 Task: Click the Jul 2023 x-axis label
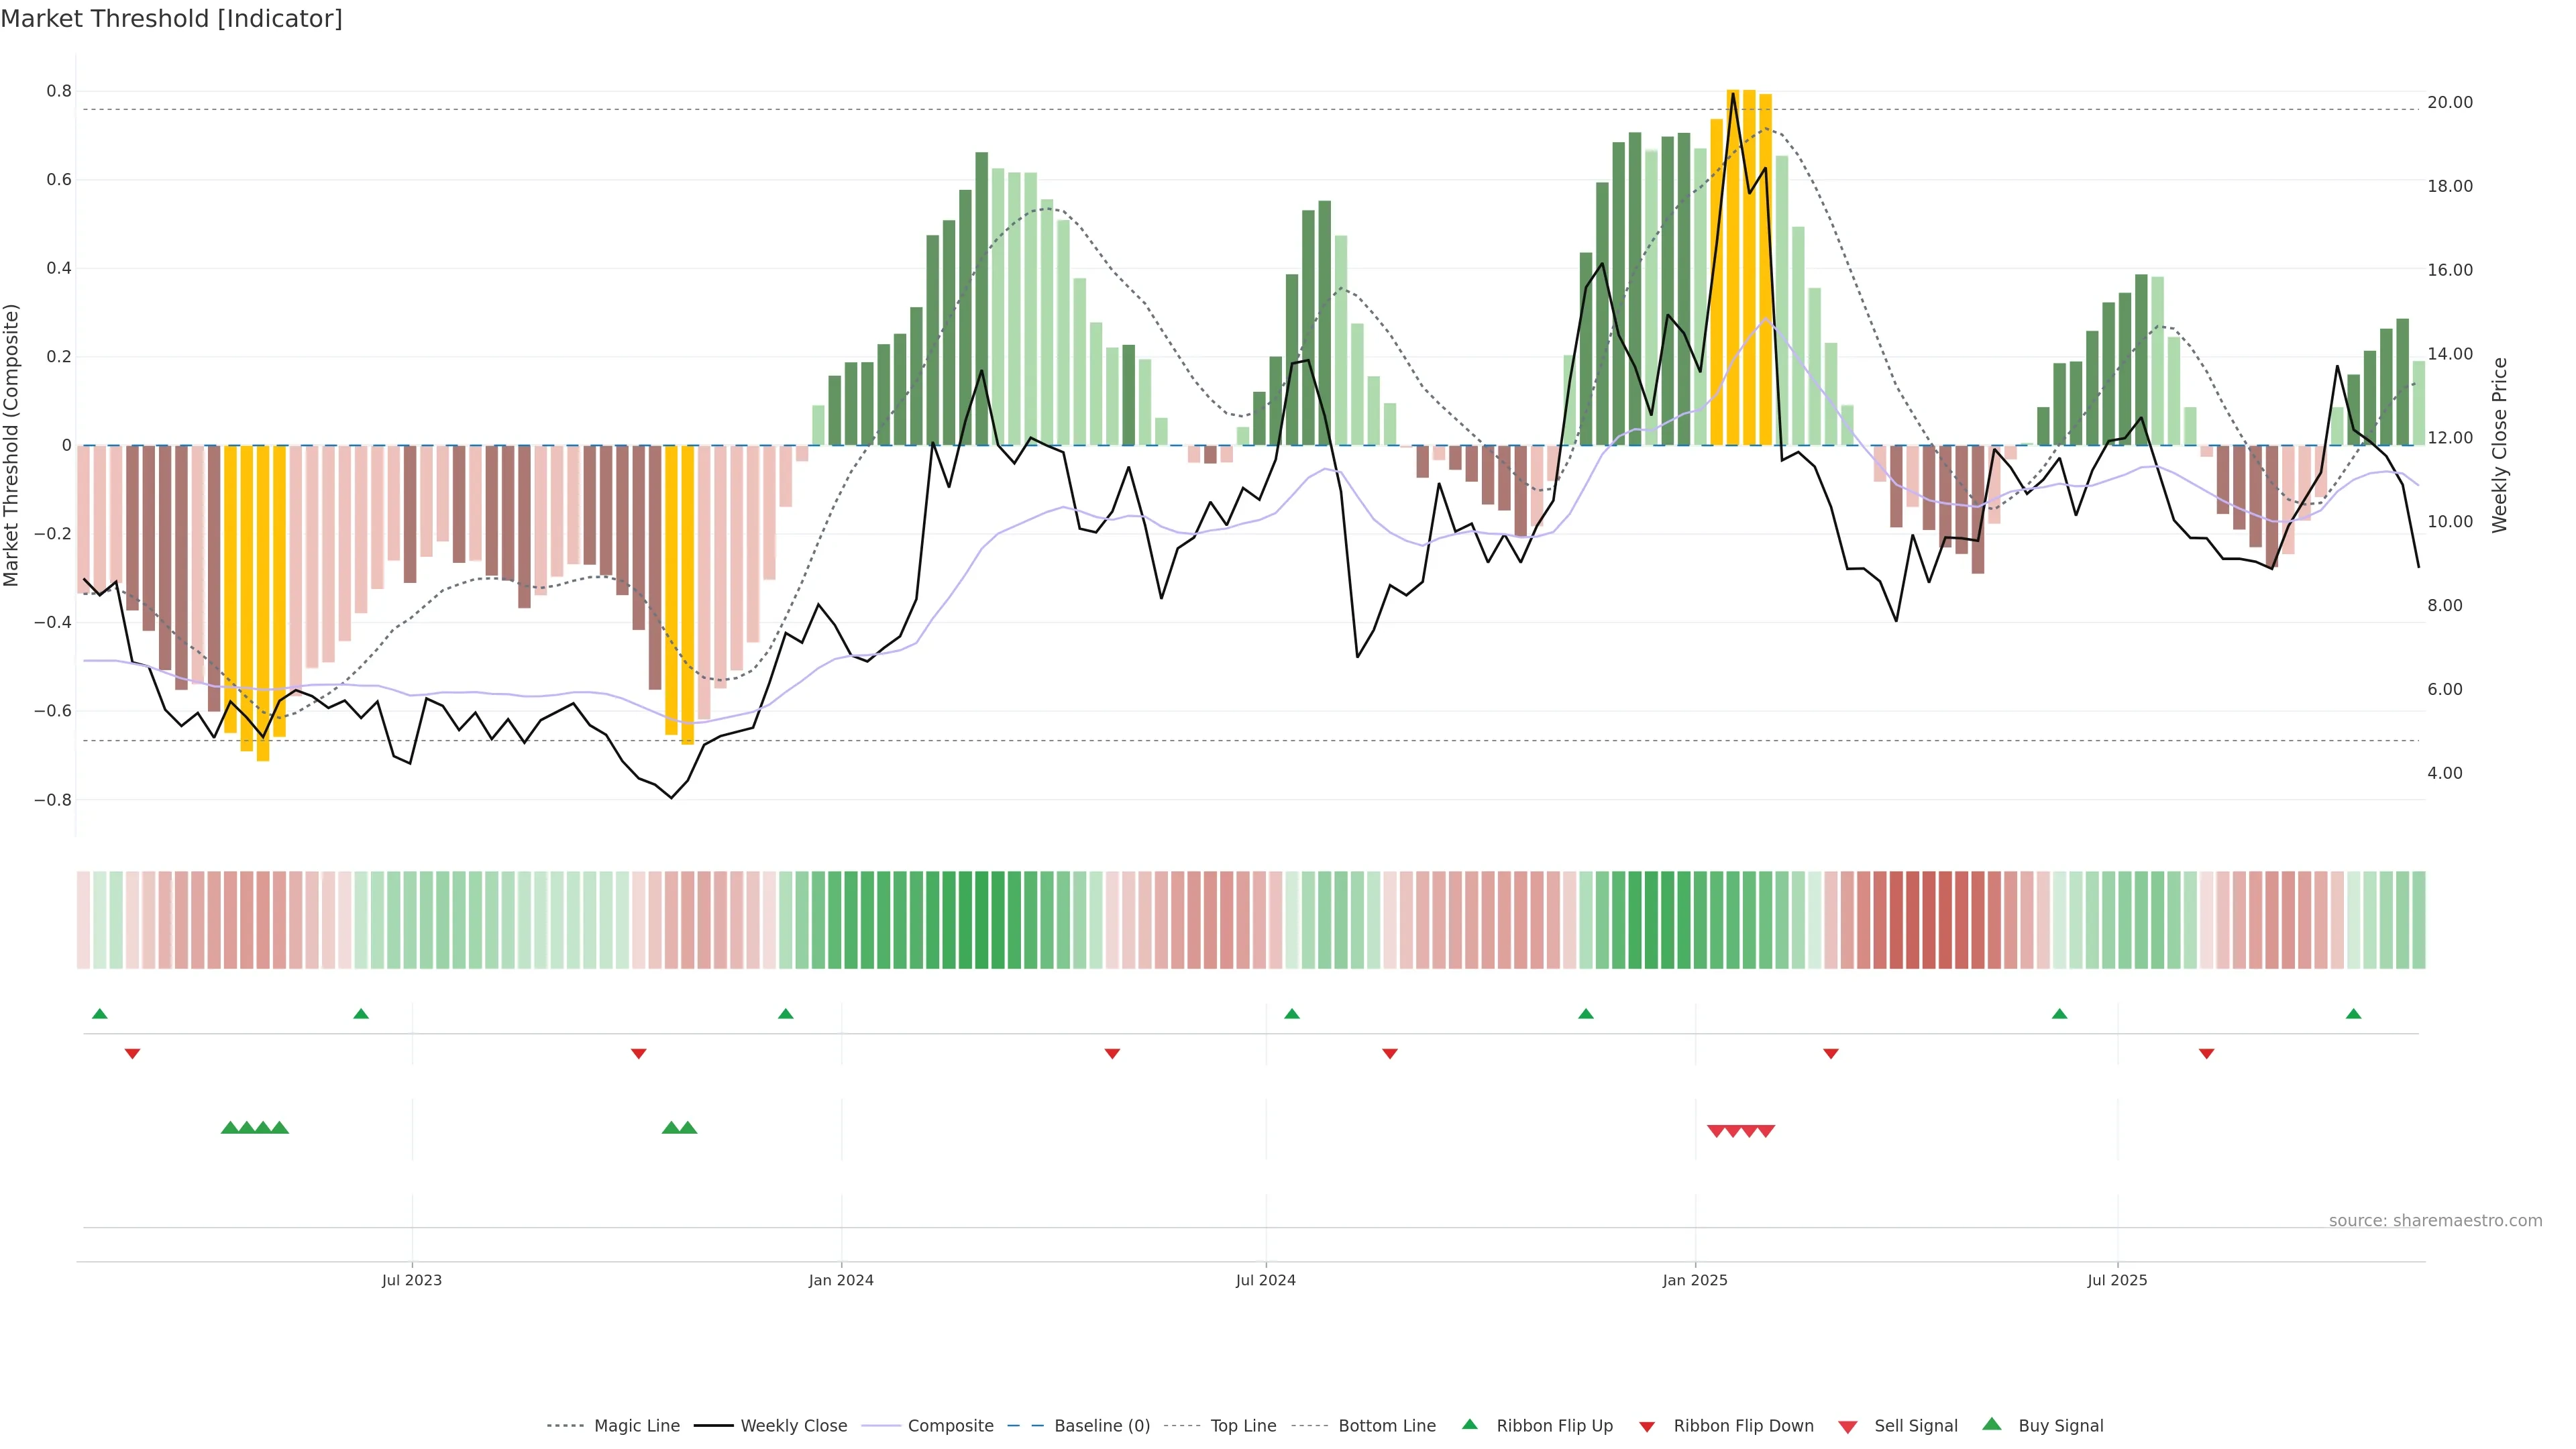(411, 1280)
